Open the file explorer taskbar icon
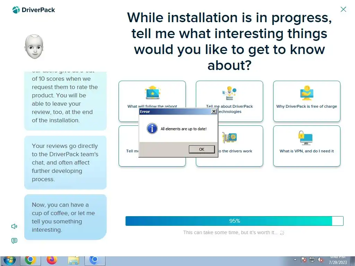This screenshot has height=266, width=355. [x=73, y=261]
